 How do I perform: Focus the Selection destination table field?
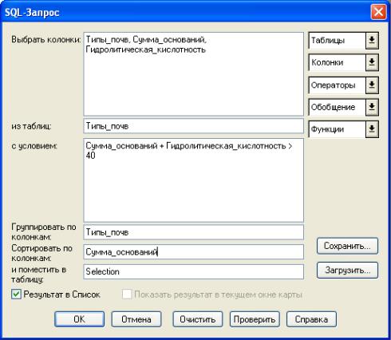pos(193,271)
